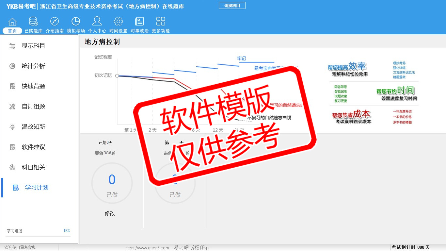Click the 学习进度 progress bar

point(38,236)
